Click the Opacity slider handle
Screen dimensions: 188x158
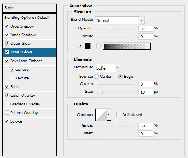[x=109, y=29]
